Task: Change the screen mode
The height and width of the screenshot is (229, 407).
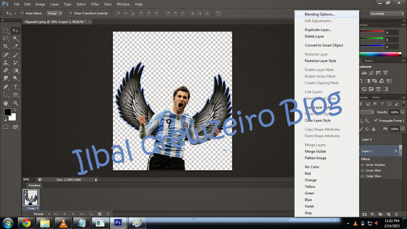Action: coord(15,127)
